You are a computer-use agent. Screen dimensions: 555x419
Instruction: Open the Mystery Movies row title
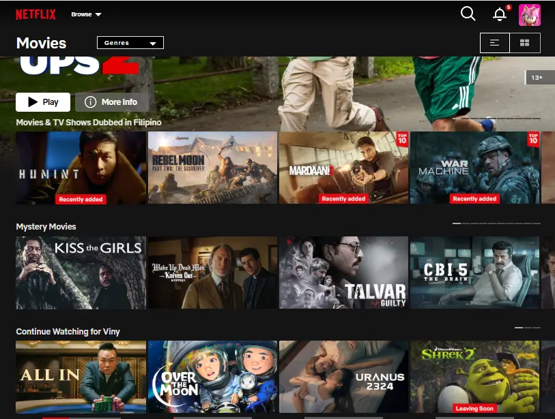point(46,226)
